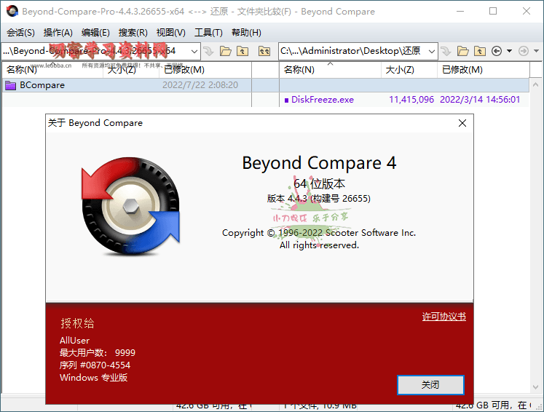Expand the back history dropdown arrow
Screen dimensions: 544x412
[509, 51]
